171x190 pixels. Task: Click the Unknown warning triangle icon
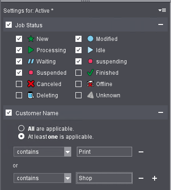[90, 95]
